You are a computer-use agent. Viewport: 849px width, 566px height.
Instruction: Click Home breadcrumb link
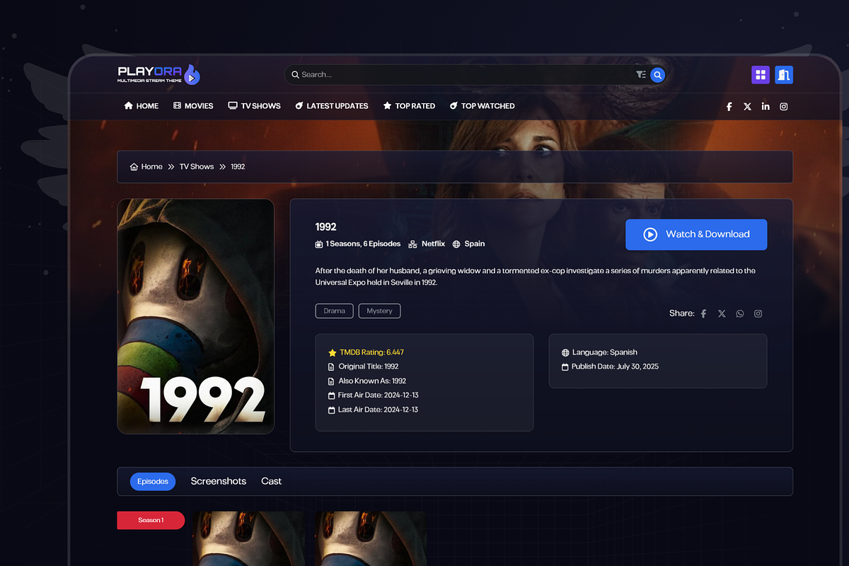tap(151, 167)
